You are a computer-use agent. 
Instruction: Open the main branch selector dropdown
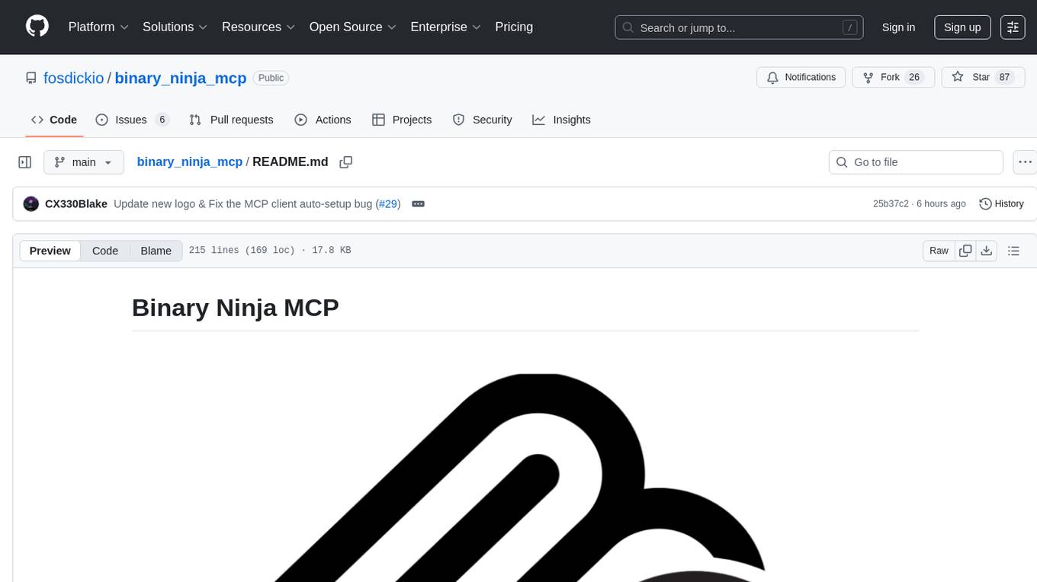(83, 162)
